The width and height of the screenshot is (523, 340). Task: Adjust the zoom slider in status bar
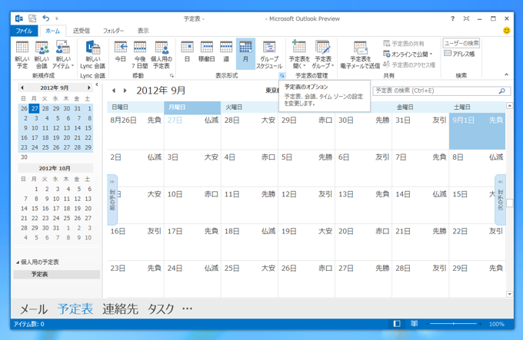point(453,324)
